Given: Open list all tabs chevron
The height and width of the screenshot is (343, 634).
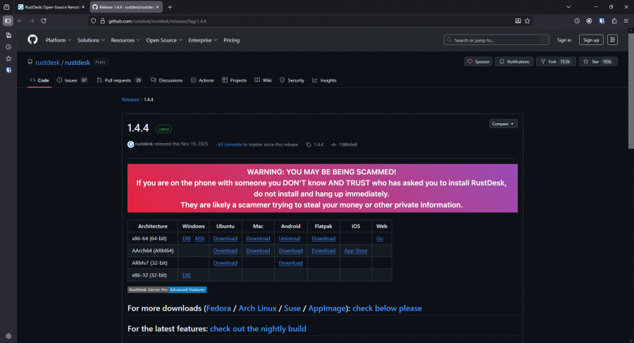Looking at the screenshot, I should point(568,7).
